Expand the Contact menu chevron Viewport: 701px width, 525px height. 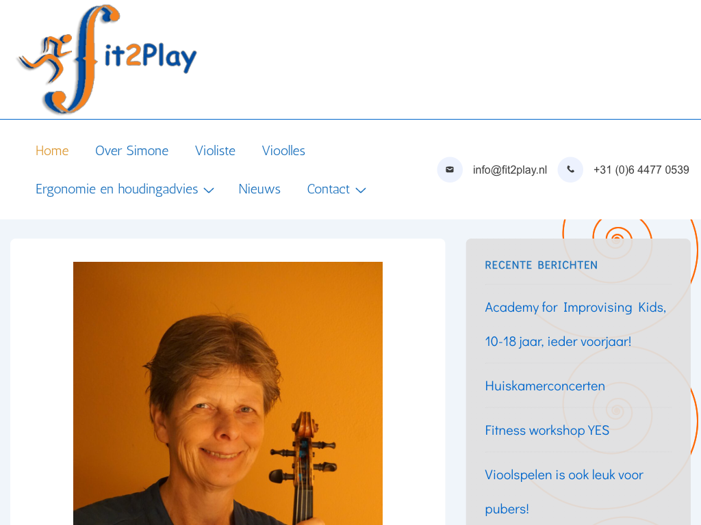[x=361, y=190]
